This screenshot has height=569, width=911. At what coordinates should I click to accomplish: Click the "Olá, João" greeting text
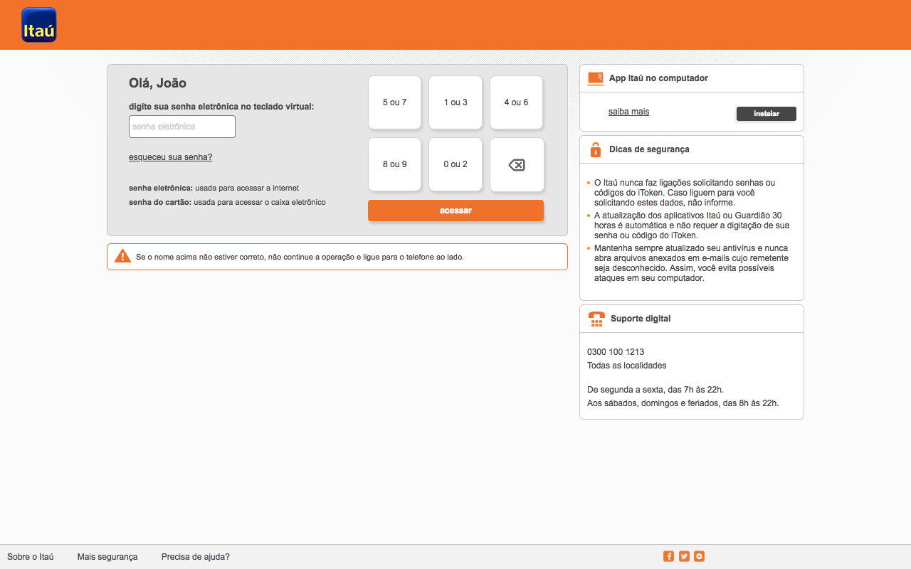click(157, 83)
